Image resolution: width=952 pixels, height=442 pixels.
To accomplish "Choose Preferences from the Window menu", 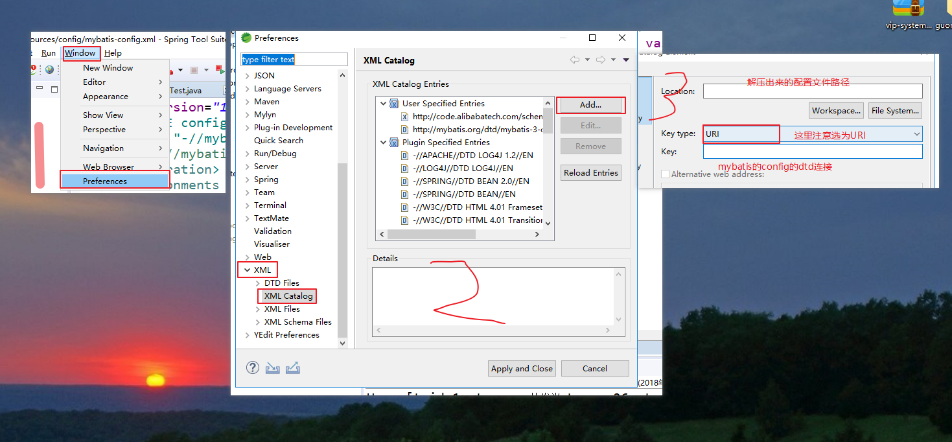I will [115, 181].
